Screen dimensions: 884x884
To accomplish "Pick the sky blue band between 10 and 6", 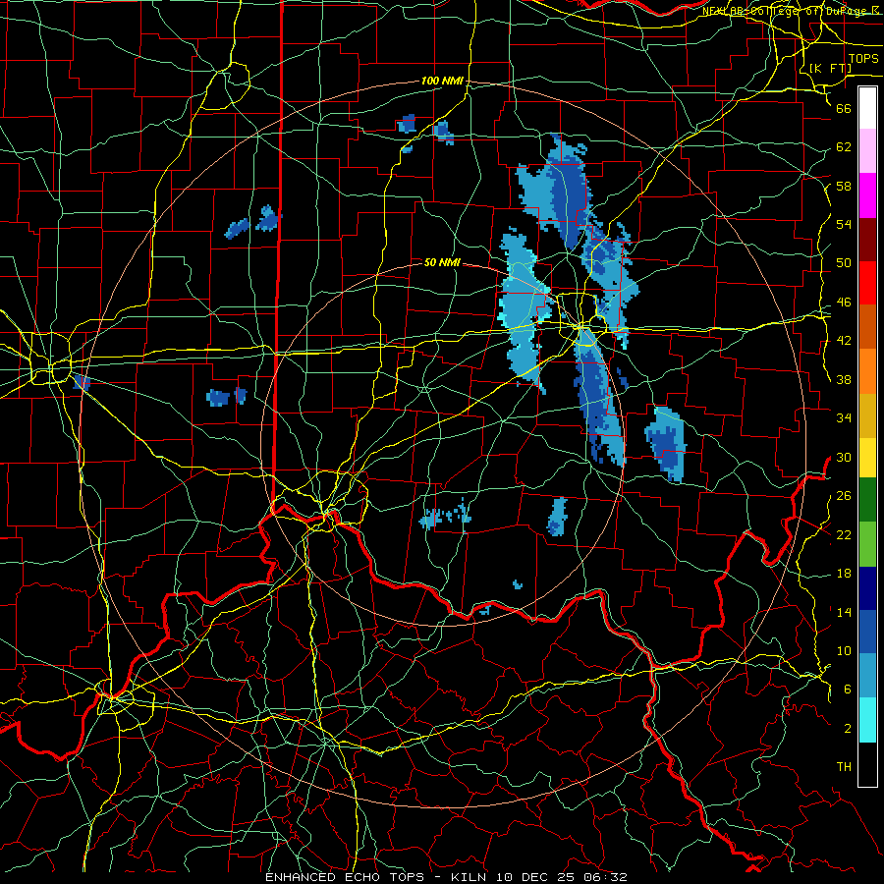I will (x=867, y=676).
